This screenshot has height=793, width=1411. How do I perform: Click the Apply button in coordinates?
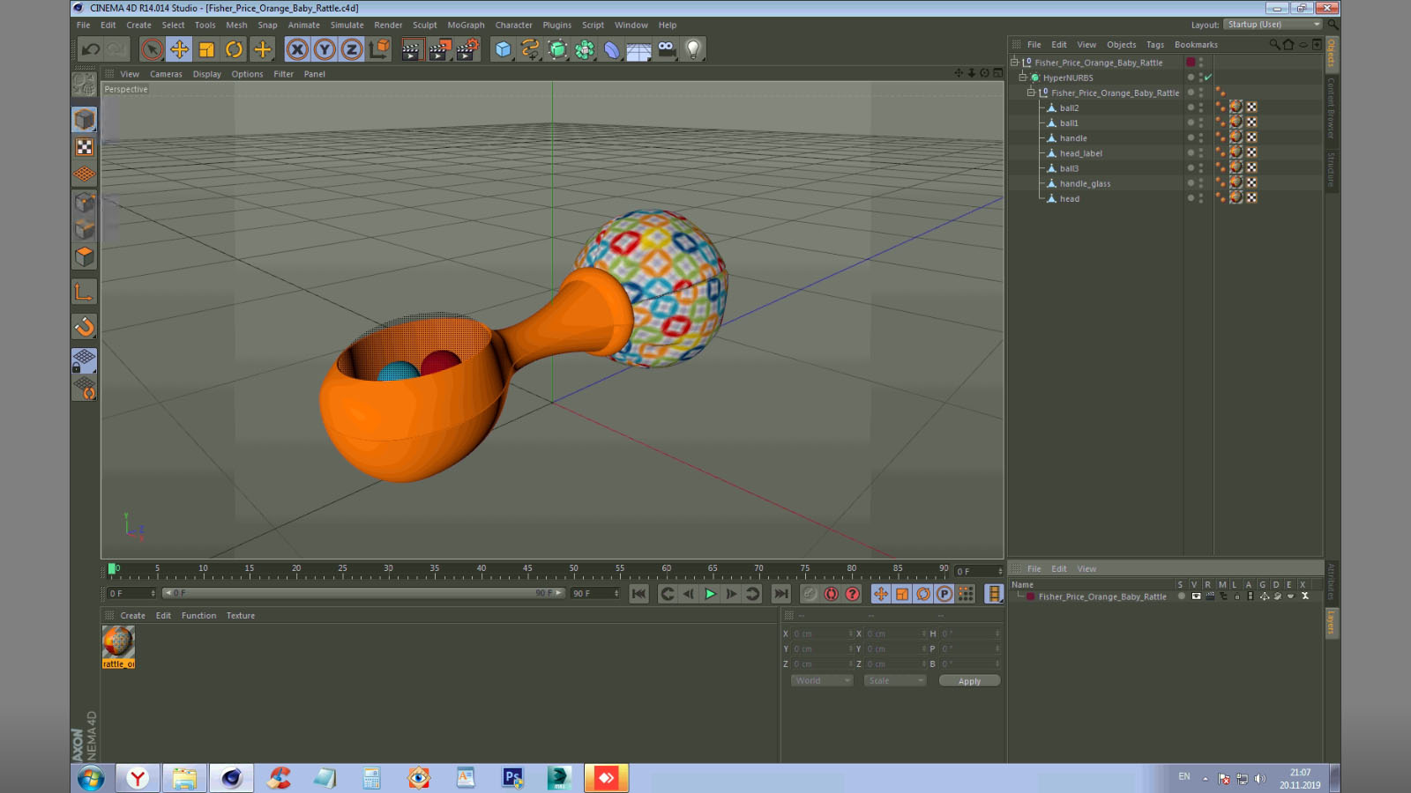969,681
